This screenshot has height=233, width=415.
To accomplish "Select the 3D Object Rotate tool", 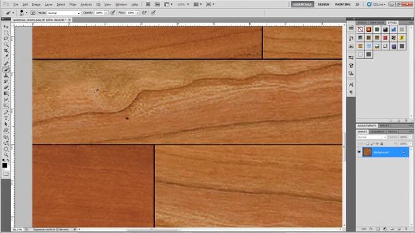I will coord(6,137).
